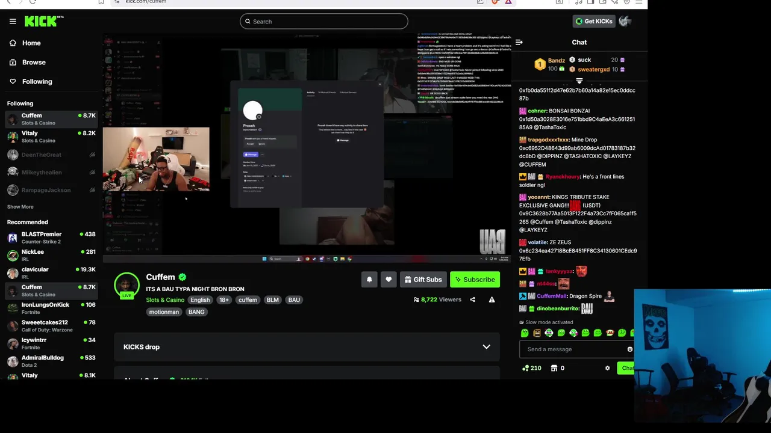This screenshot has width=771, height=433.
Task: Open Vitaly channel in Following list
Action: point(51,137)
